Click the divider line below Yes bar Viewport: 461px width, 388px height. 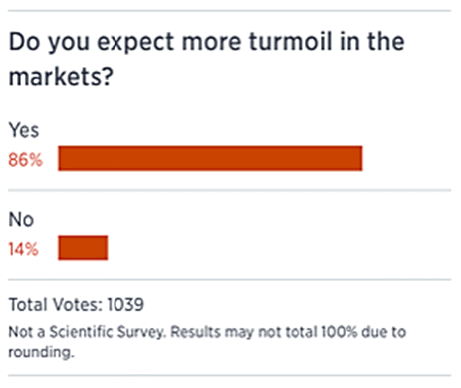tap(230, 190)
